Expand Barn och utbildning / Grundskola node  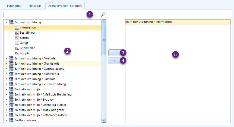pyautogui.click(x=6, y=63)
